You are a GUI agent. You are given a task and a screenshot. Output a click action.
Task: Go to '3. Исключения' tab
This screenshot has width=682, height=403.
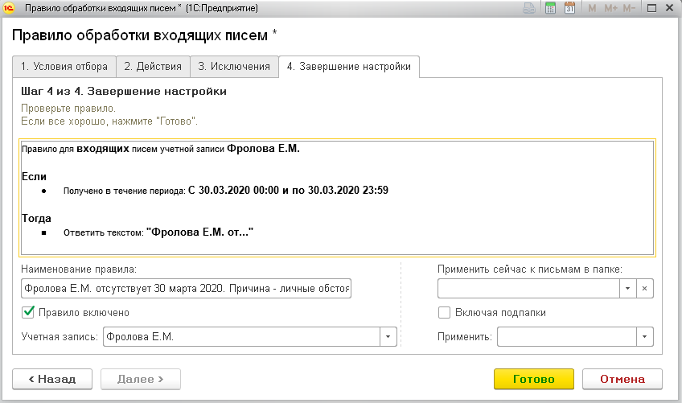click(x=234, y=67)
